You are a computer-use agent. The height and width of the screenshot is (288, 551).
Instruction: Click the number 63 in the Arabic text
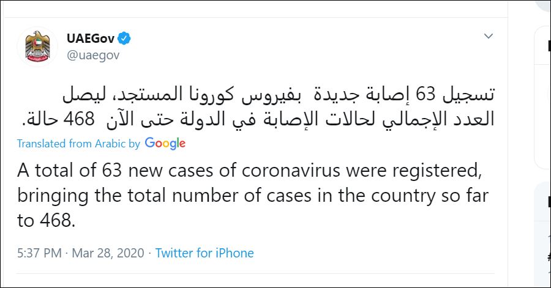(x=425, y=94)
